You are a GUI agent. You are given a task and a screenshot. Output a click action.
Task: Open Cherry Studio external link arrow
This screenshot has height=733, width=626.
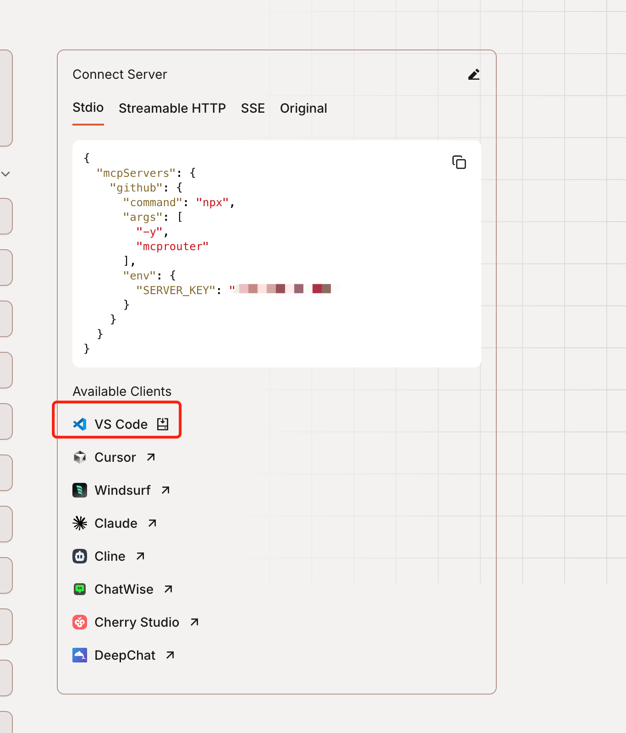(194, 622)
